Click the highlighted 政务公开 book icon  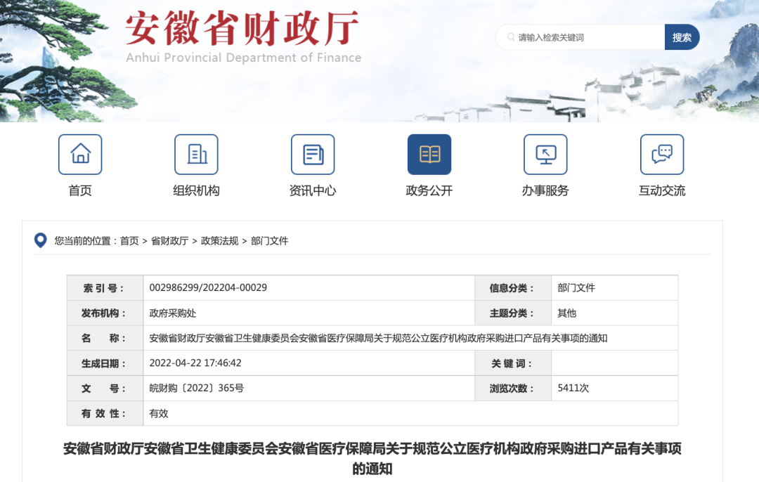click(x=428, y=154)
